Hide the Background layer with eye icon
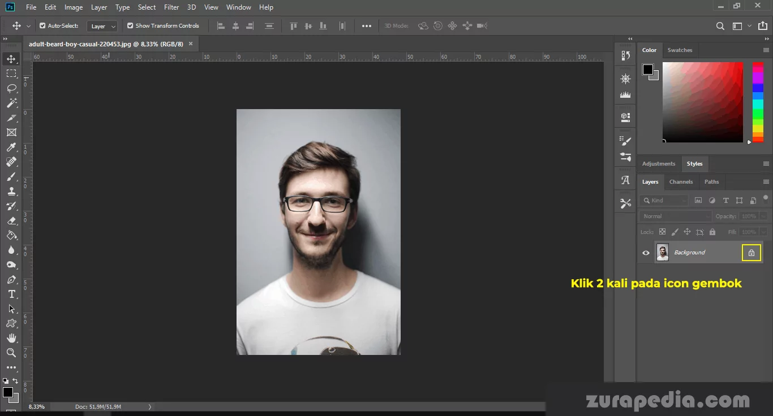Image resolution: width=773 pixels, height=416 pixels. (646, 253)
